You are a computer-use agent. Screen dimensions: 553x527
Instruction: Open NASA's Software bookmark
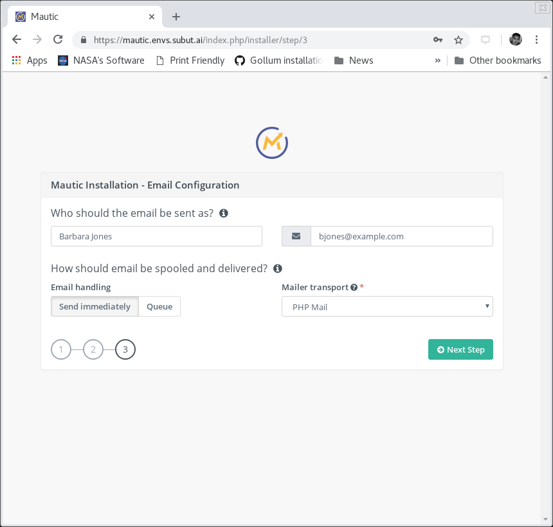101,60
